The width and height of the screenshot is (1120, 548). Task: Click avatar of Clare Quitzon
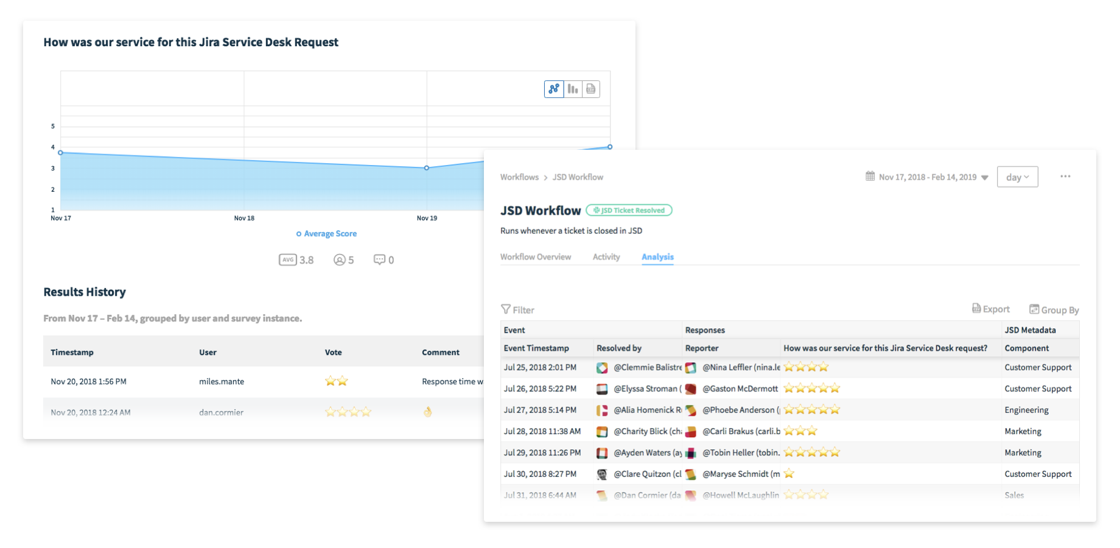[602, 474]
